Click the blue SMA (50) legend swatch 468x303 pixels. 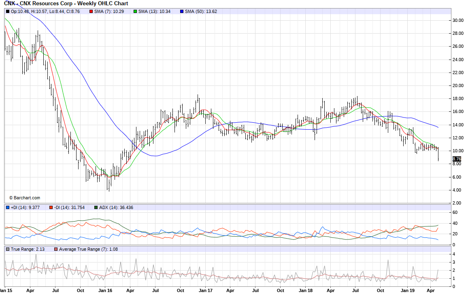182,12
